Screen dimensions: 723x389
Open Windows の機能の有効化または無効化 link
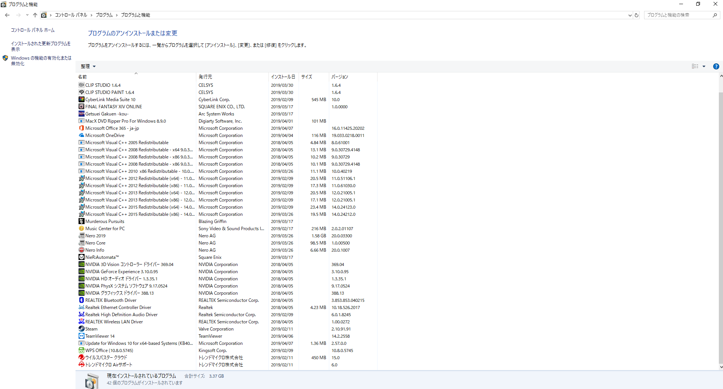point(41,61)
